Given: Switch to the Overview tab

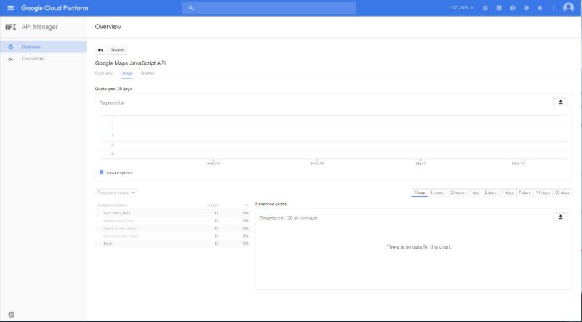Looking at the screenshot, I should click(104, 73).
